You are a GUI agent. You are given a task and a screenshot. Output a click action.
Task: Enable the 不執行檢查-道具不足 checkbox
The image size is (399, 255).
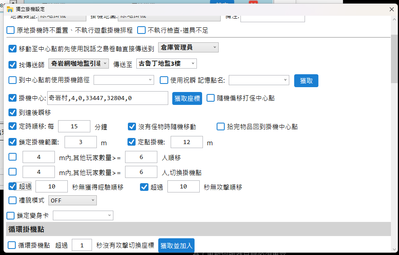click(x=142, y=30)
